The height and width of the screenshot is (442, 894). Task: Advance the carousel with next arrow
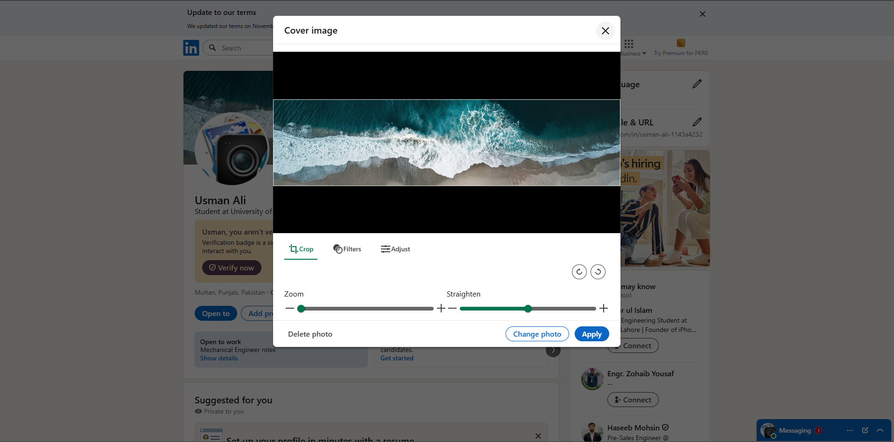(553, 350)
